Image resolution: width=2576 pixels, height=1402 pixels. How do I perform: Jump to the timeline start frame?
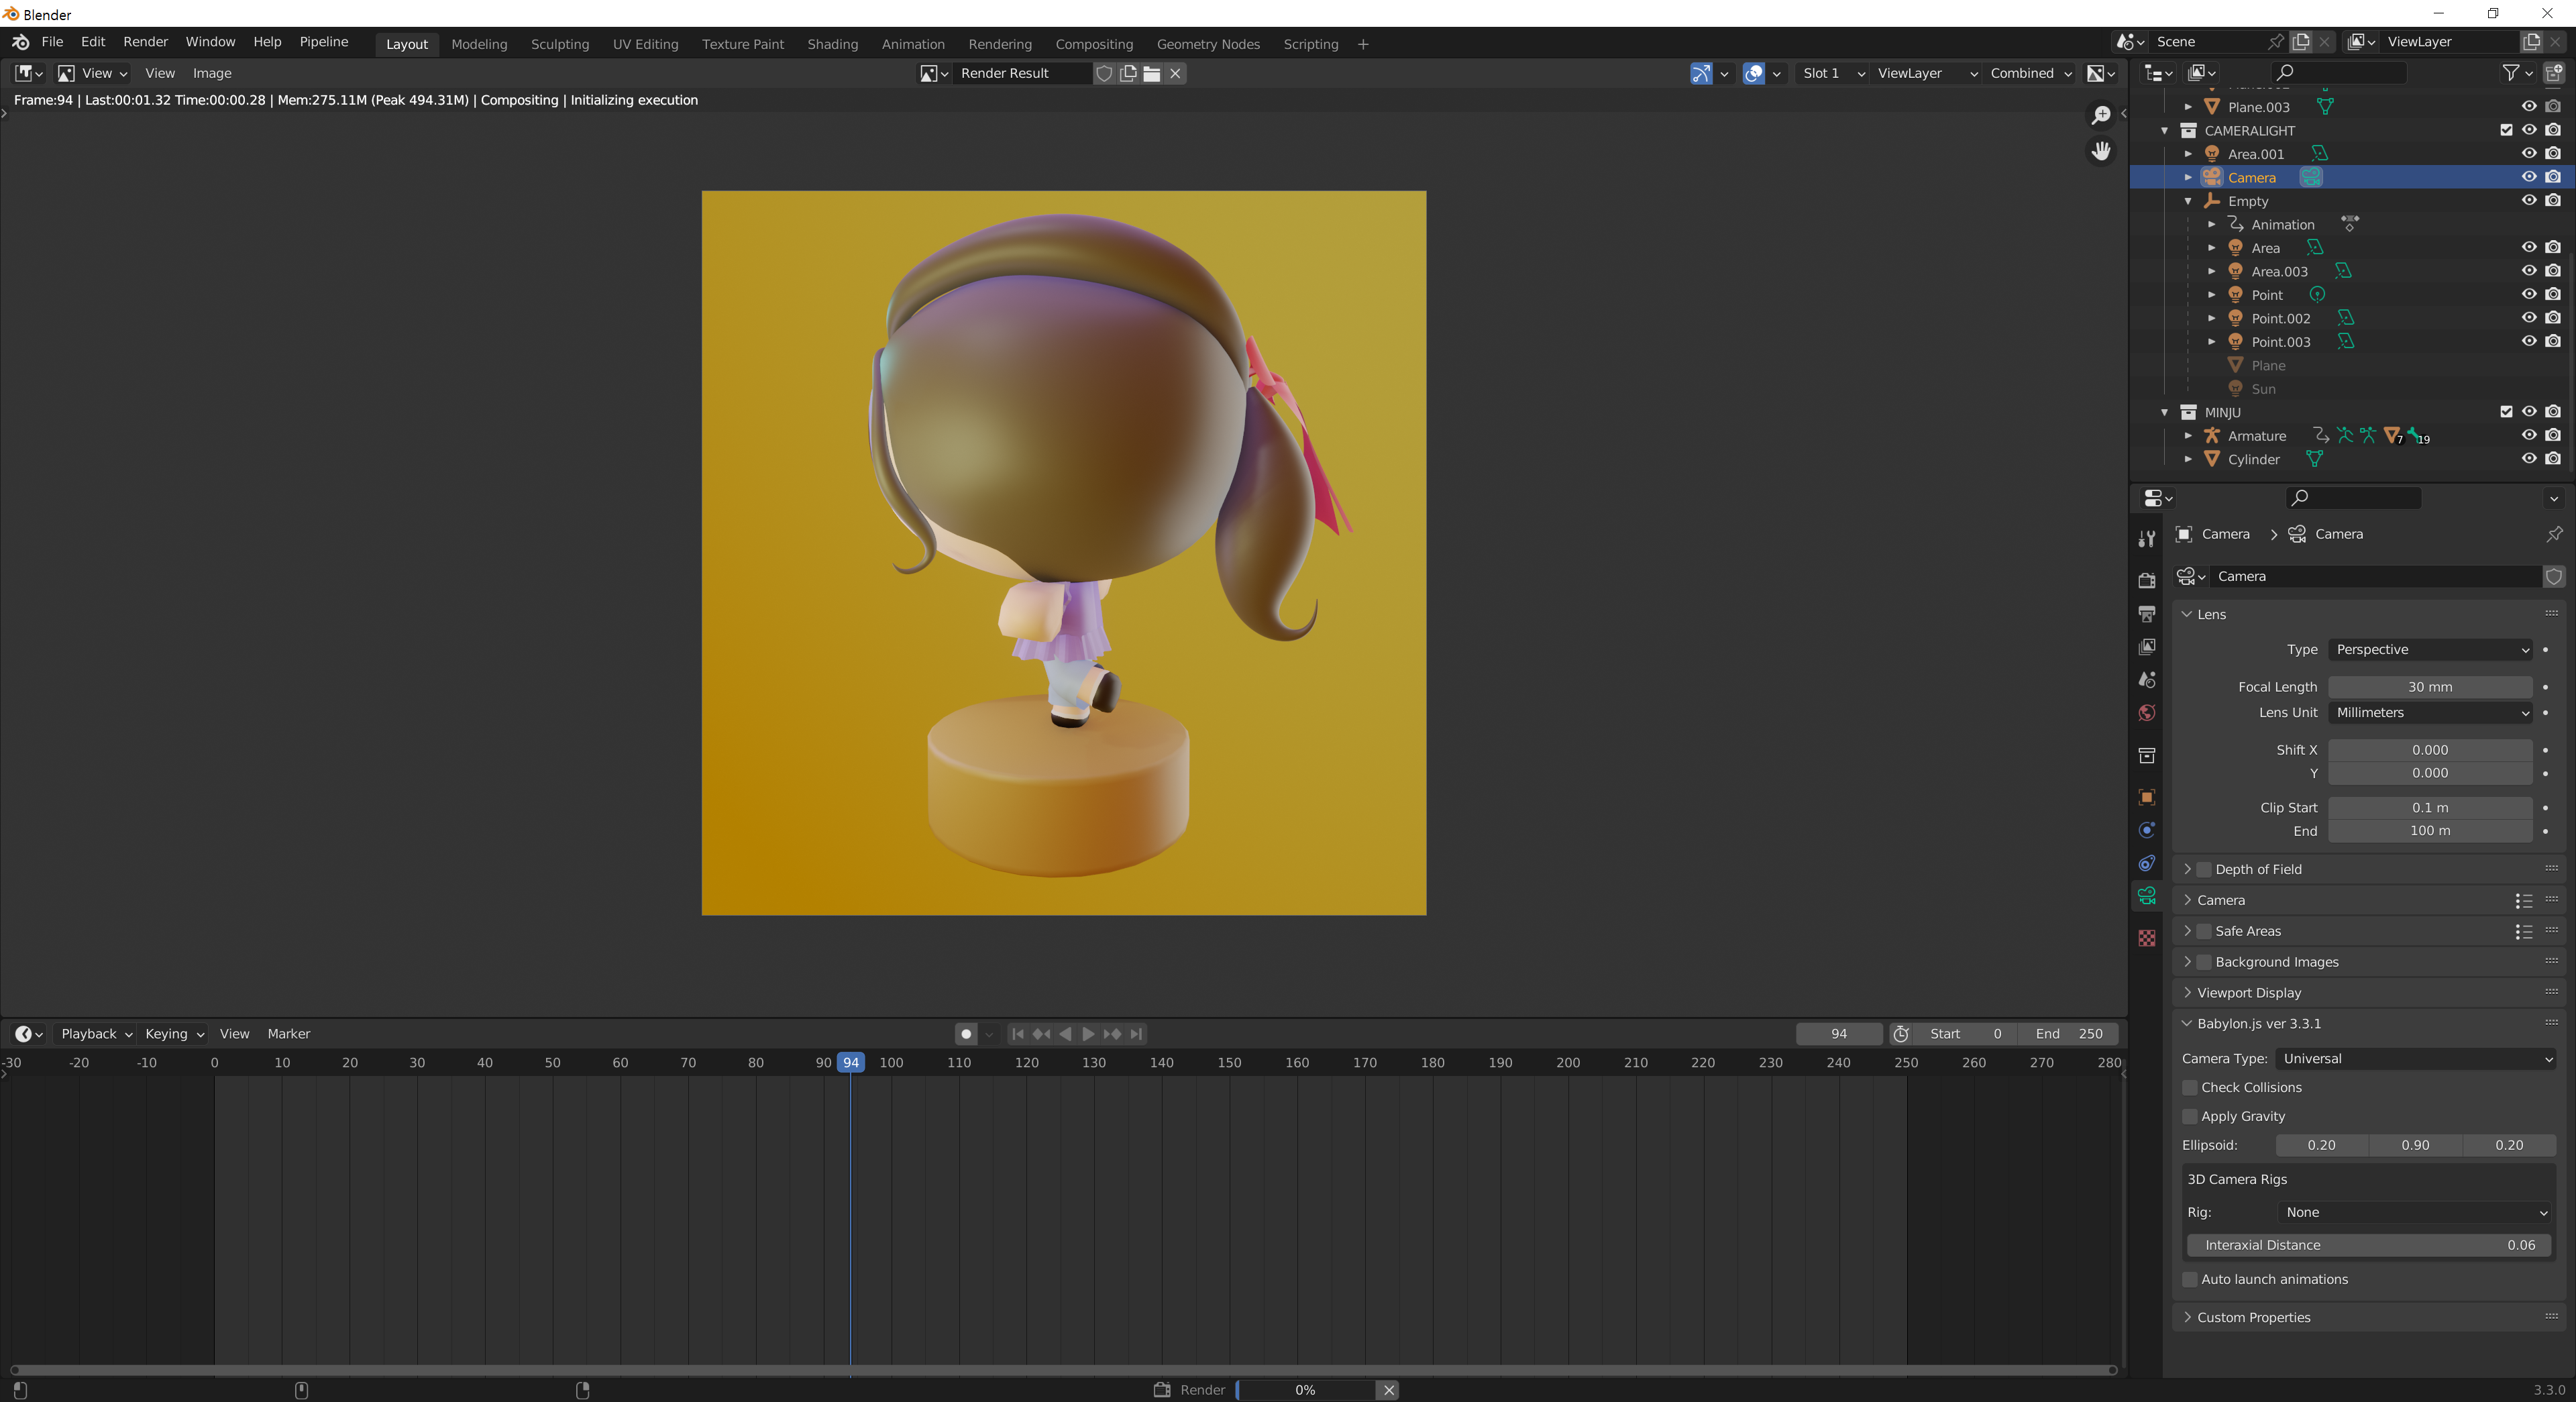coord(1017,1034)
